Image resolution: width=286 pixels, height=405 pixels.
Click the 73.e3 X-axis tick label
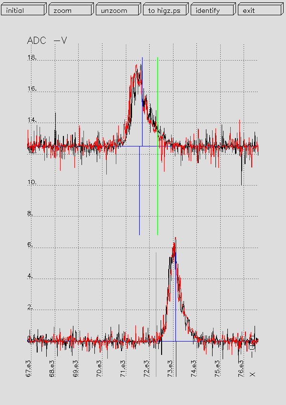(171, 369)
